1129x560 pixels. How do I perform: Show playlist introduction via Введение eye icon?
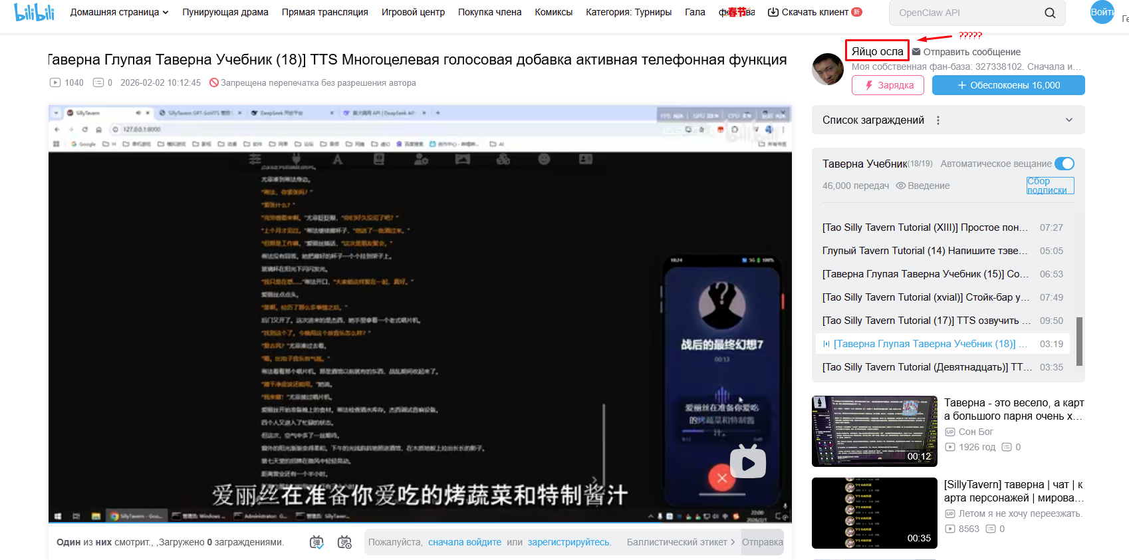click(901, 186)
